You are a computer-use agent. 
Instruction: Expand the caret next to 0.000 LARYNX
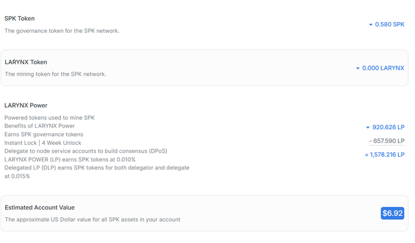[357, 69]
